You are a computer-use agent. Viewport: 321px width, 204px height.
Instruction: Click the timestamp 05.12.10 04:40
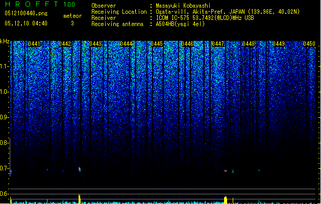(26, 23)
